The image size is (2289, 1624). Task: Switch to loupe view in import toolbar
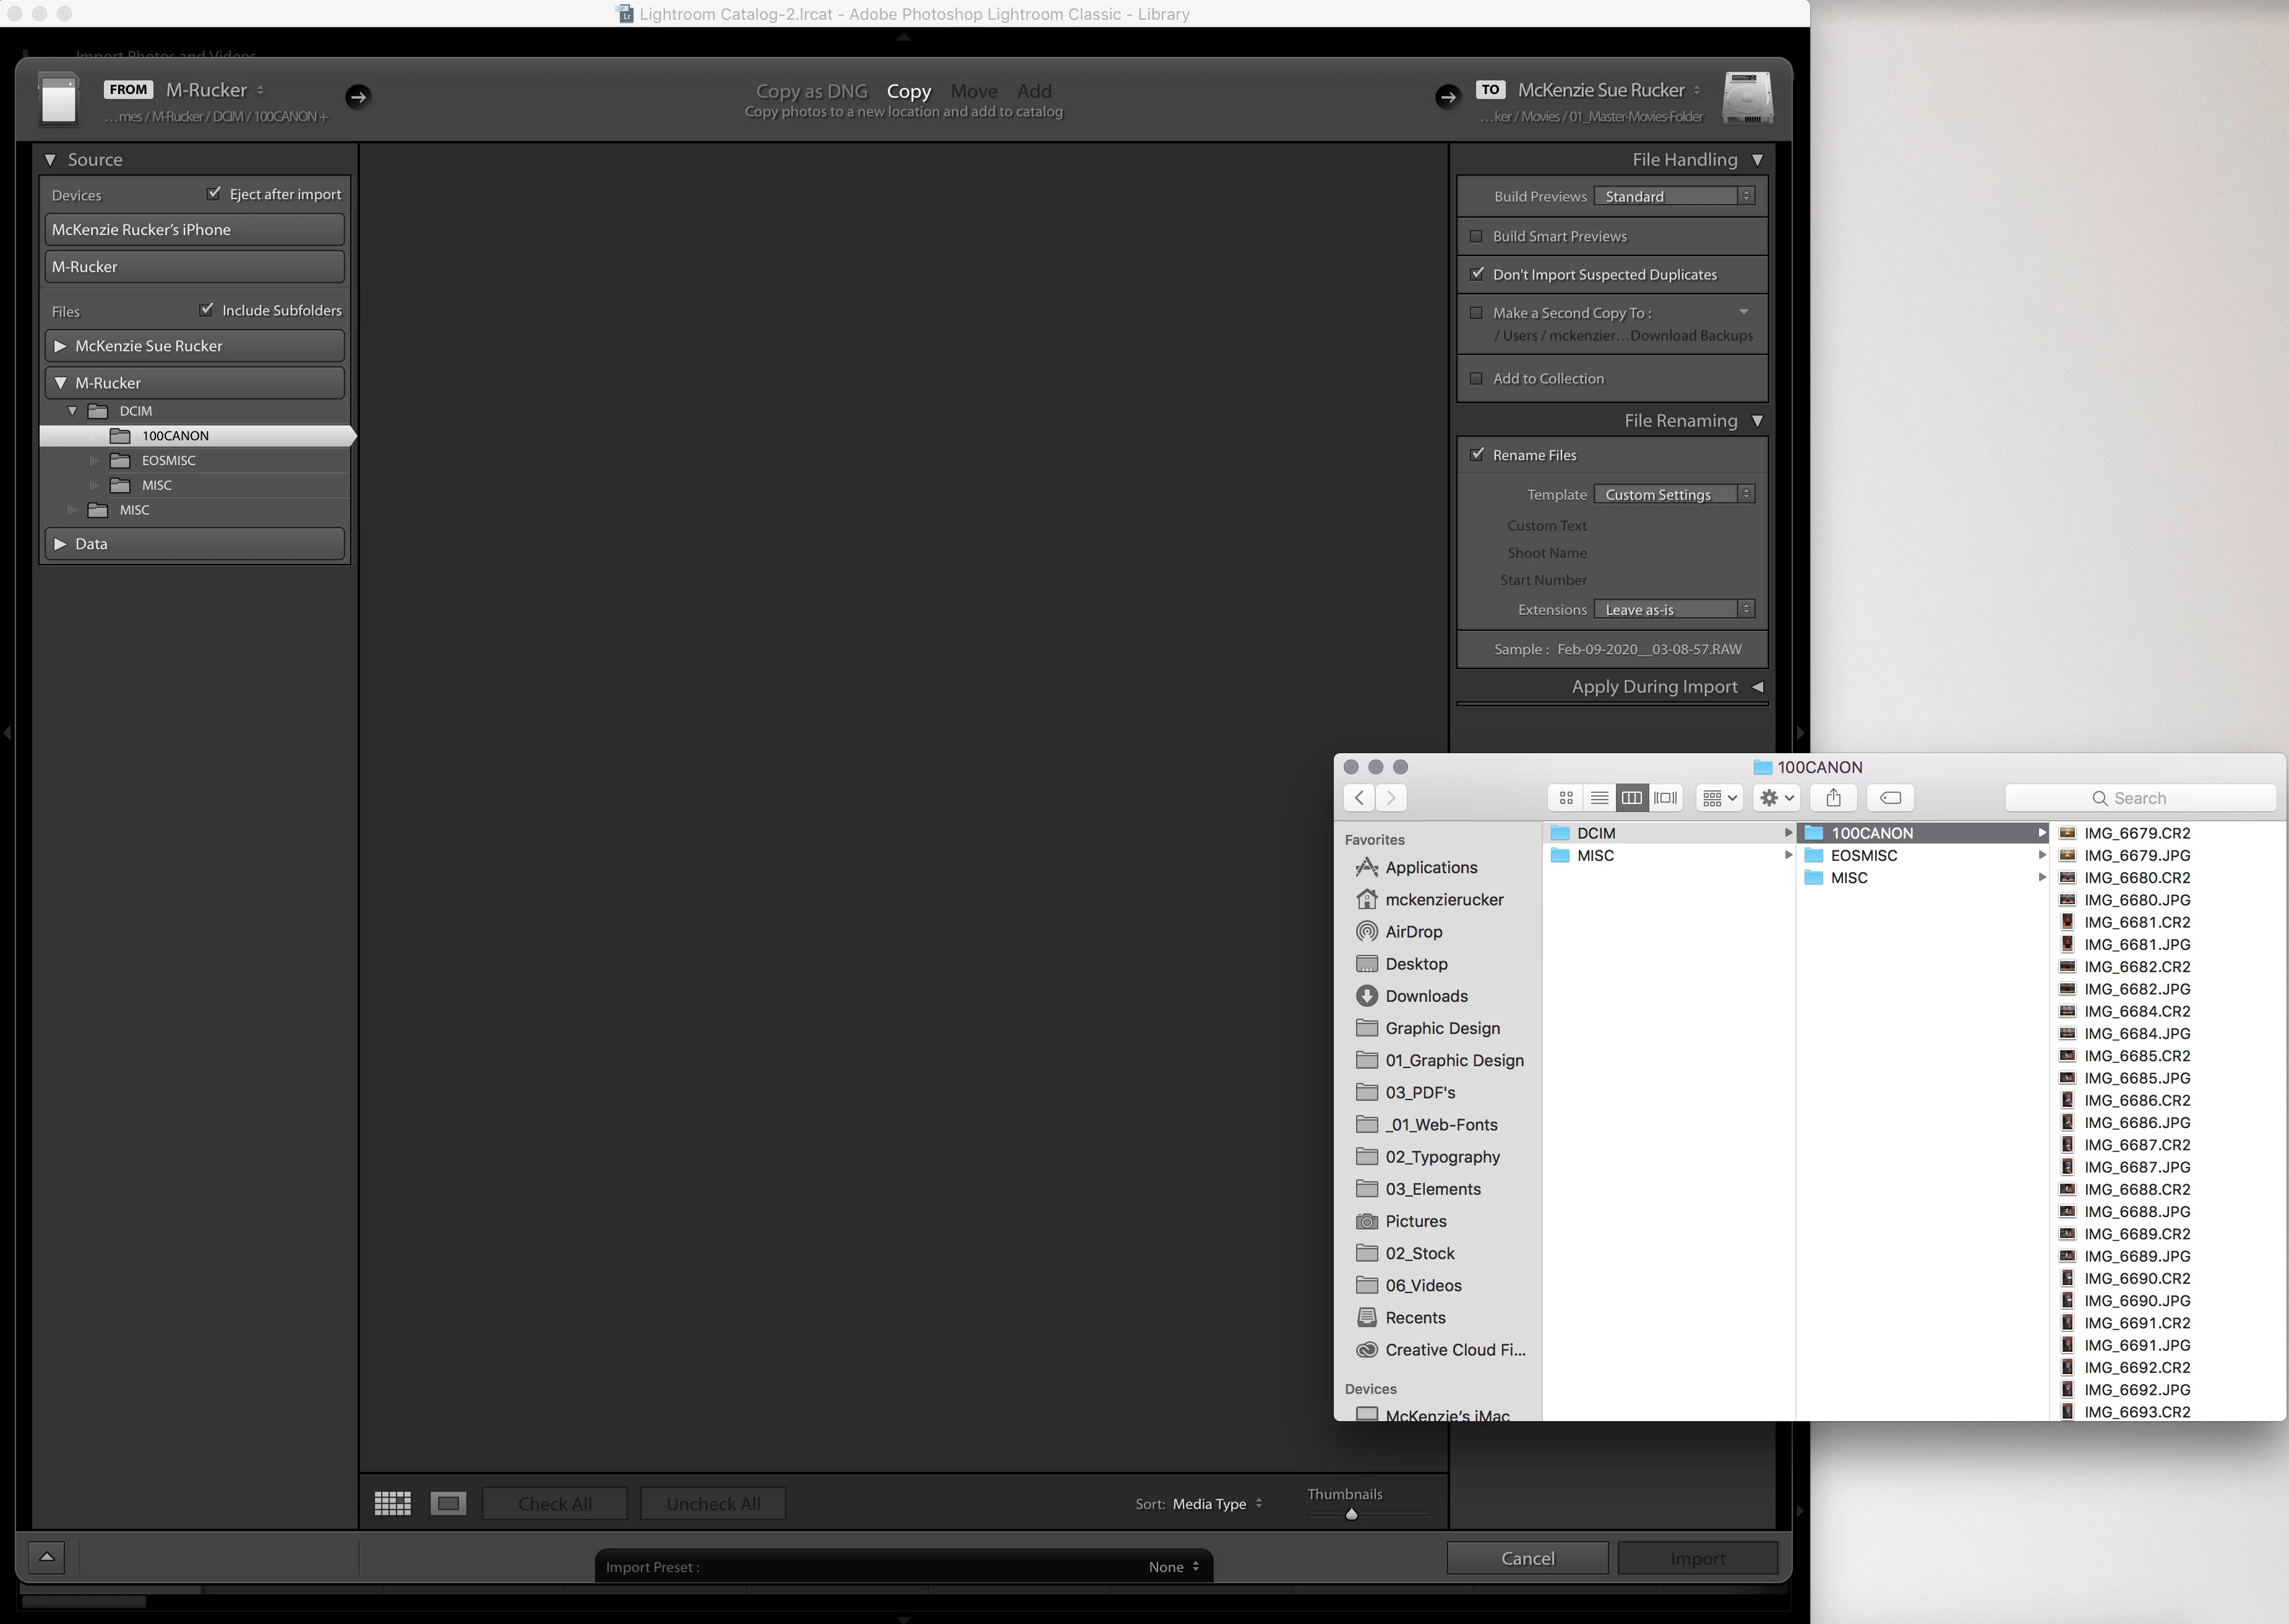[448, 1503]
